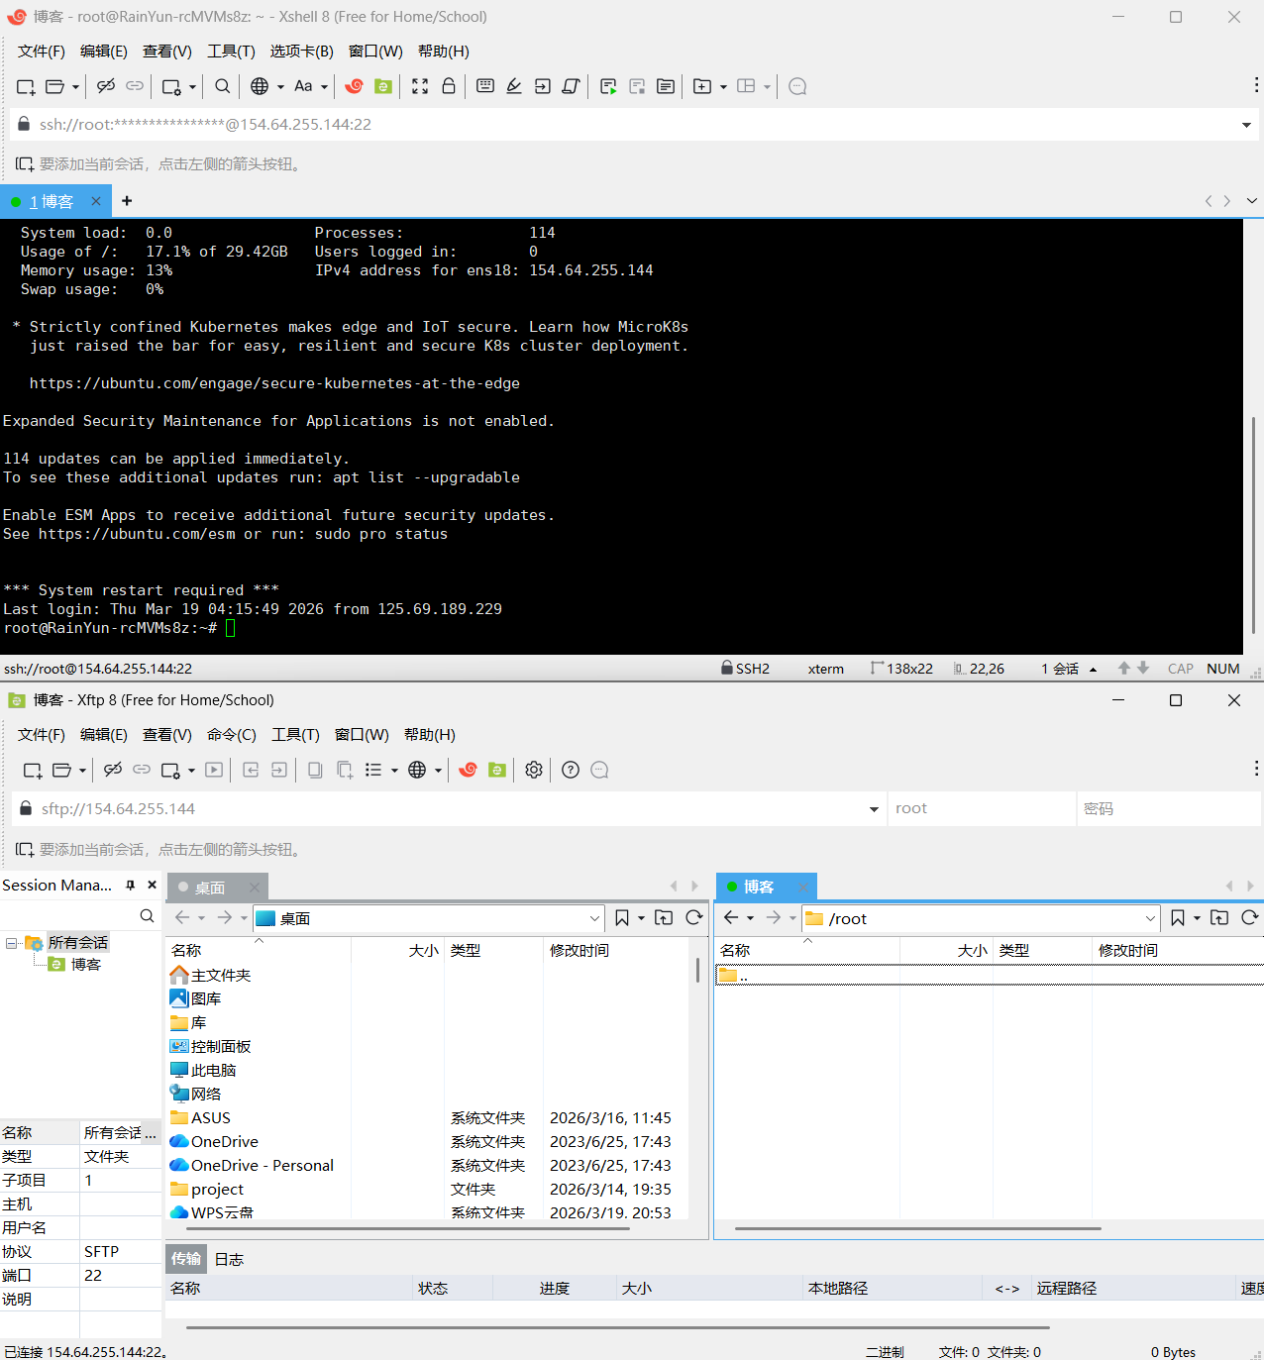Refresh the remote /root file pane
The image size is (1264, 1360).
(1250, 918)
